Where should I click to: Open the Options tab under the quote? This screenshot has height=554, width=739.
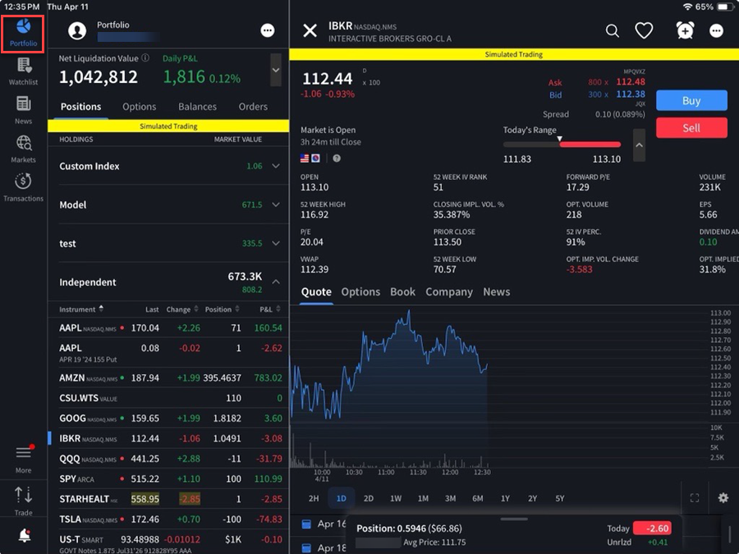click(360, 292)
